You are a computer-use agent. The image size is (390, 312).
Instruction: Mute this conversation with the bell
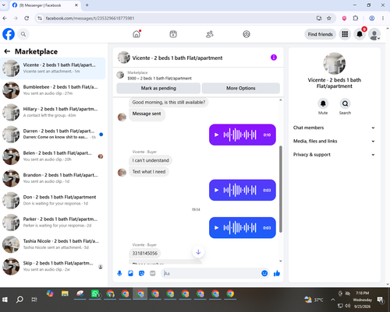pyautogui.click(x=323, y=103)
